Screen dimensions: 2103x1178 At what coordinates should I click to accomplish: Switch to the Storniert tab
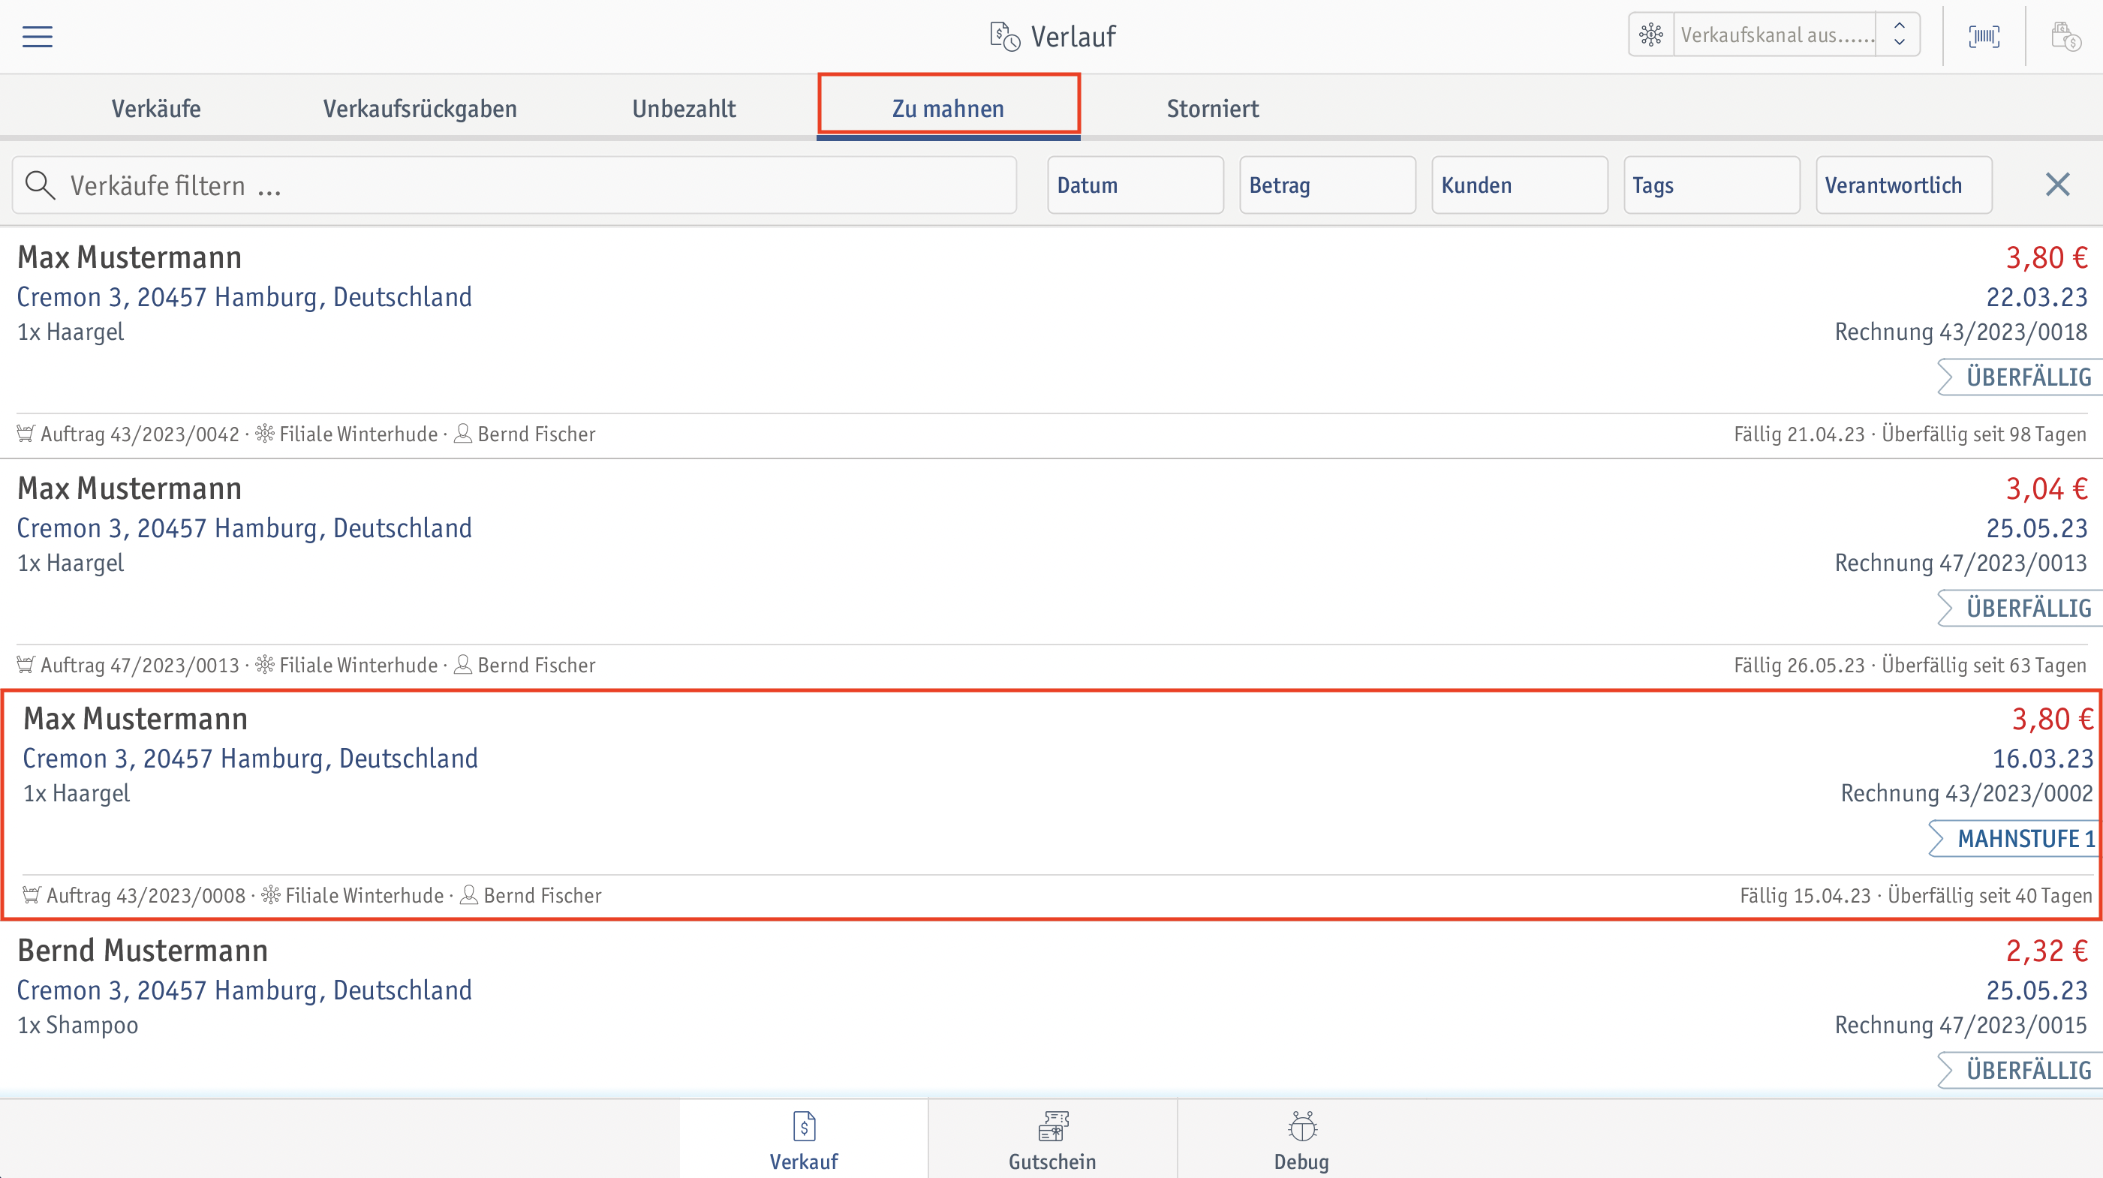click(1212, 109)
